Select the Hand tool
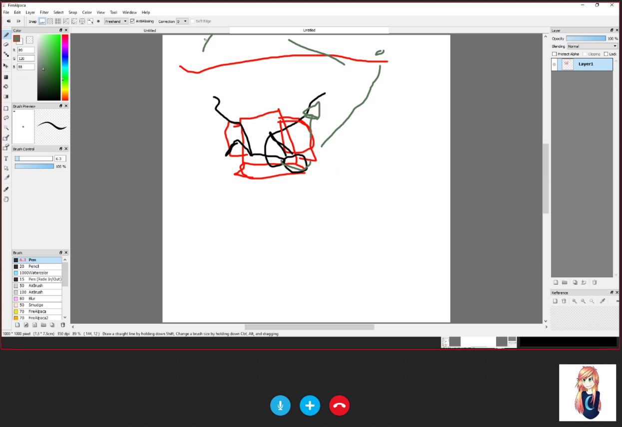622x427 pixels. [6, 199]
